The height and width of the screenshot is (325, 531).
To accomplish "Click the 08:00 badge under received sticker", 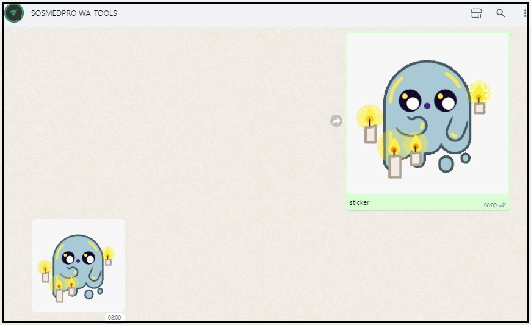I will (115, 317).
